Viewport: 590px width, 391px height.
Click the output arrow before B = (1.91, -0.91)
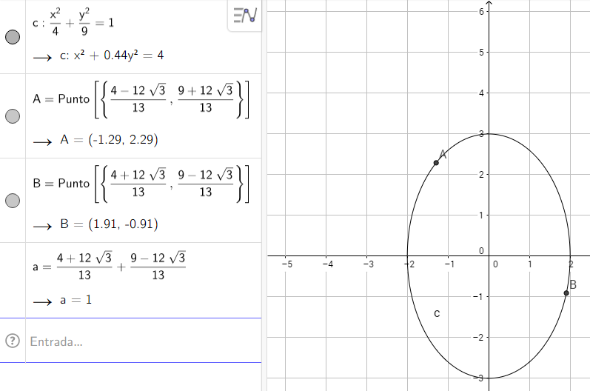42,224
